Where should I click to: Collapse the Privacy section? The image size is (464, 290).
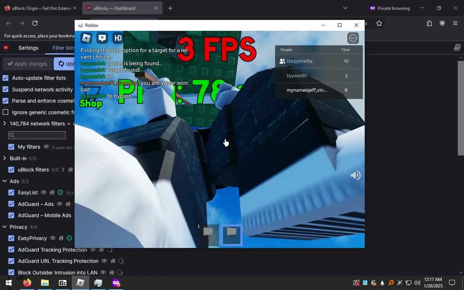pos(4,227)
